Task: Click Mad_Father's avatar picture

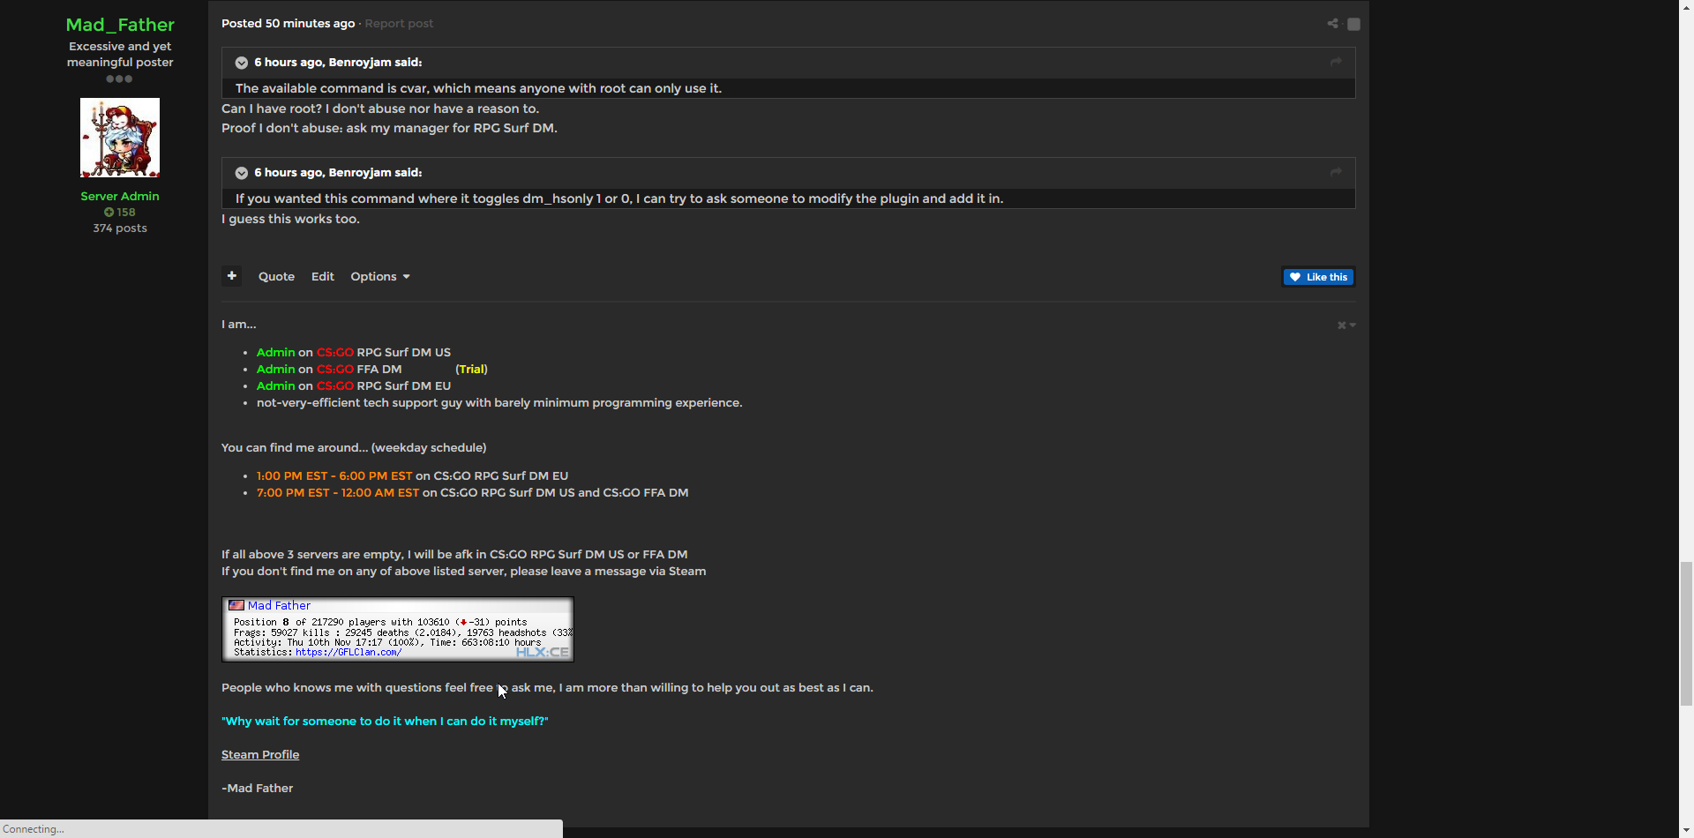Action: pyautogui.click(x=120, y=138)
